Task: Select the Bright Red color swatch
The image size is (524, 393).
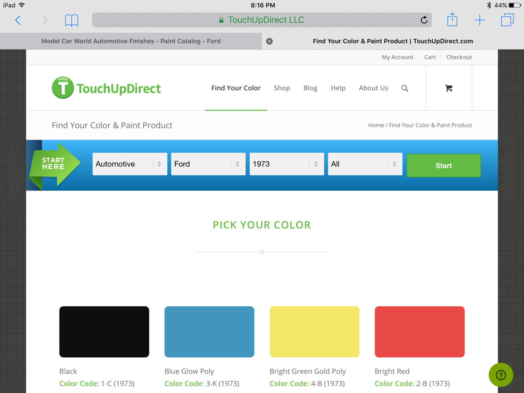Action: (420, 332)
